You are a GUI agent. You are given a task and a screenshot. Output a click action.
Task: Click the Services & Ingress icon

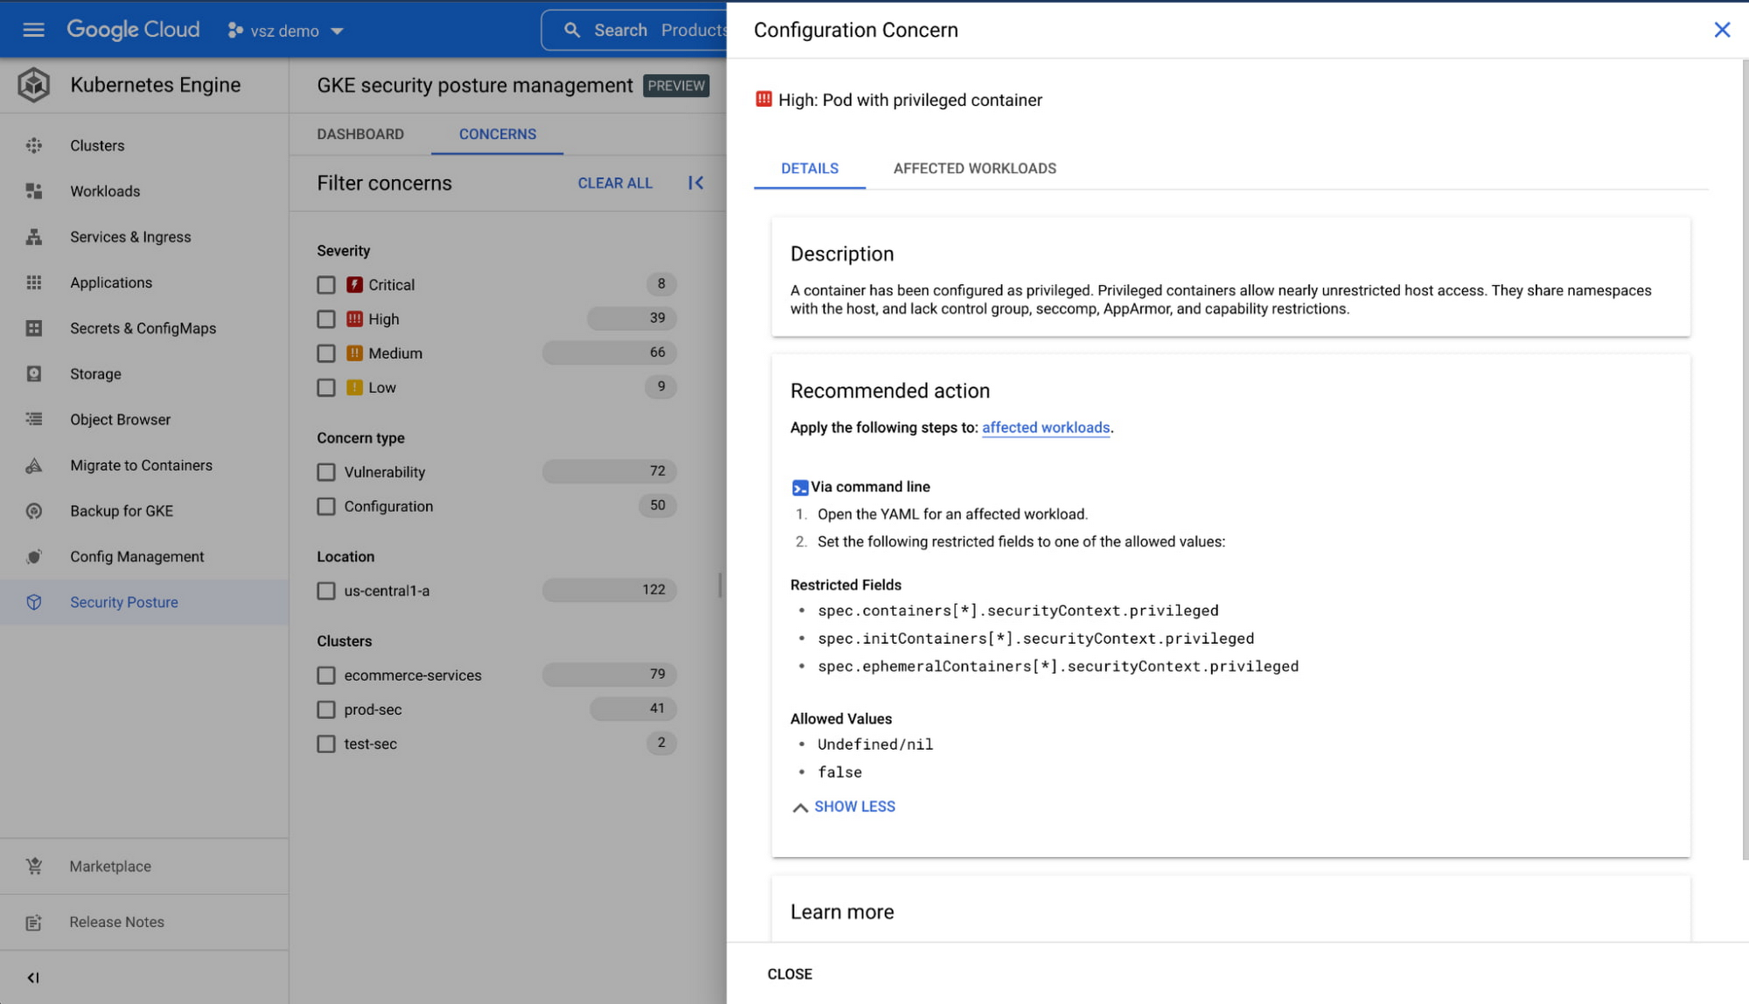pyautogui.click(x=34, y=237)
